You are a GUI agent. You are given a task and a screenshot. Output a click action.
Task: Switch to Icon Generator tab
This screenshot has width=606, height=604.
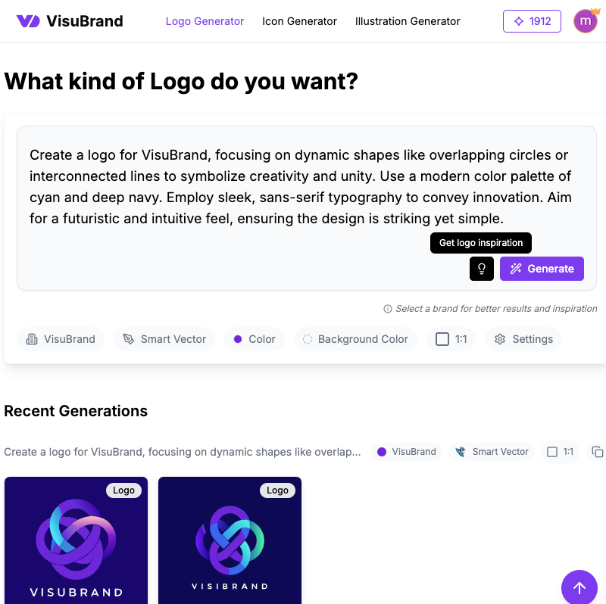click(299, 21)
